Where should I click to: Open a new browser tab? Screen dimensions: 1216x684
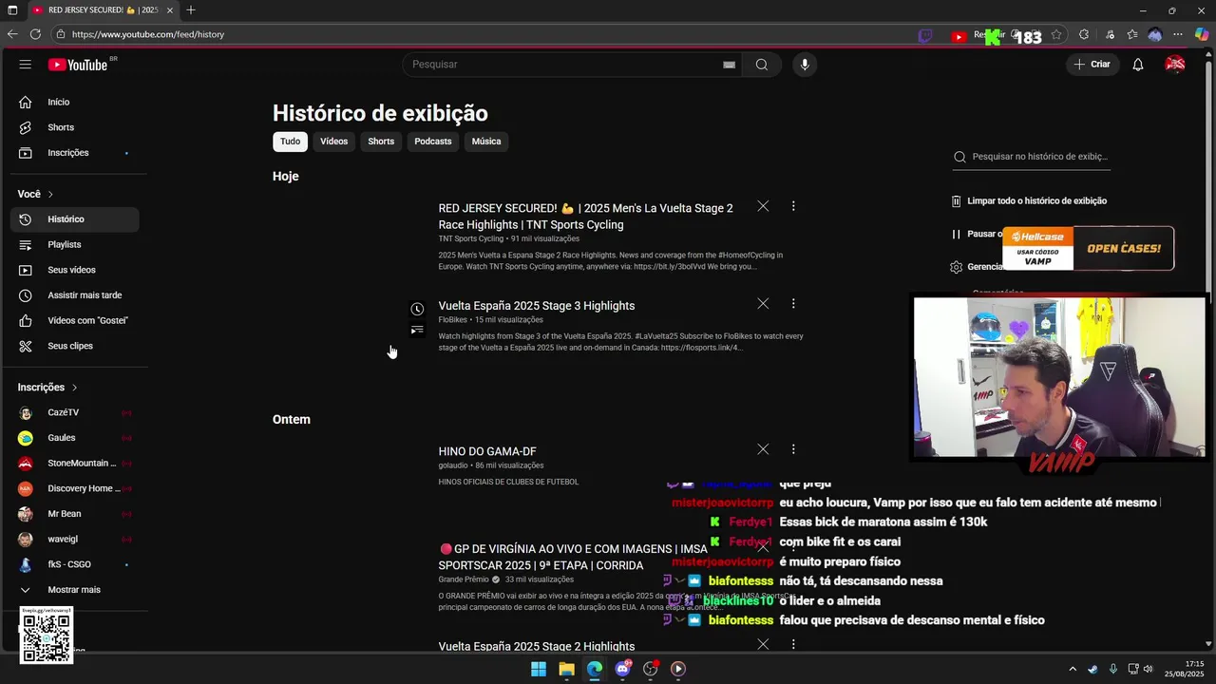coord(191,9)
